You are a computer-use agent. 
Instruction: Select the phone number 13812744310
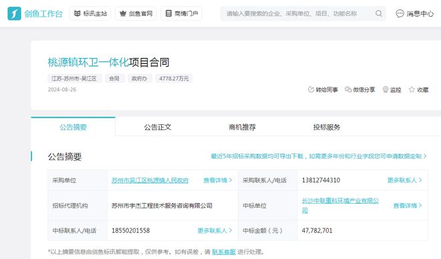tap(321, 180)
